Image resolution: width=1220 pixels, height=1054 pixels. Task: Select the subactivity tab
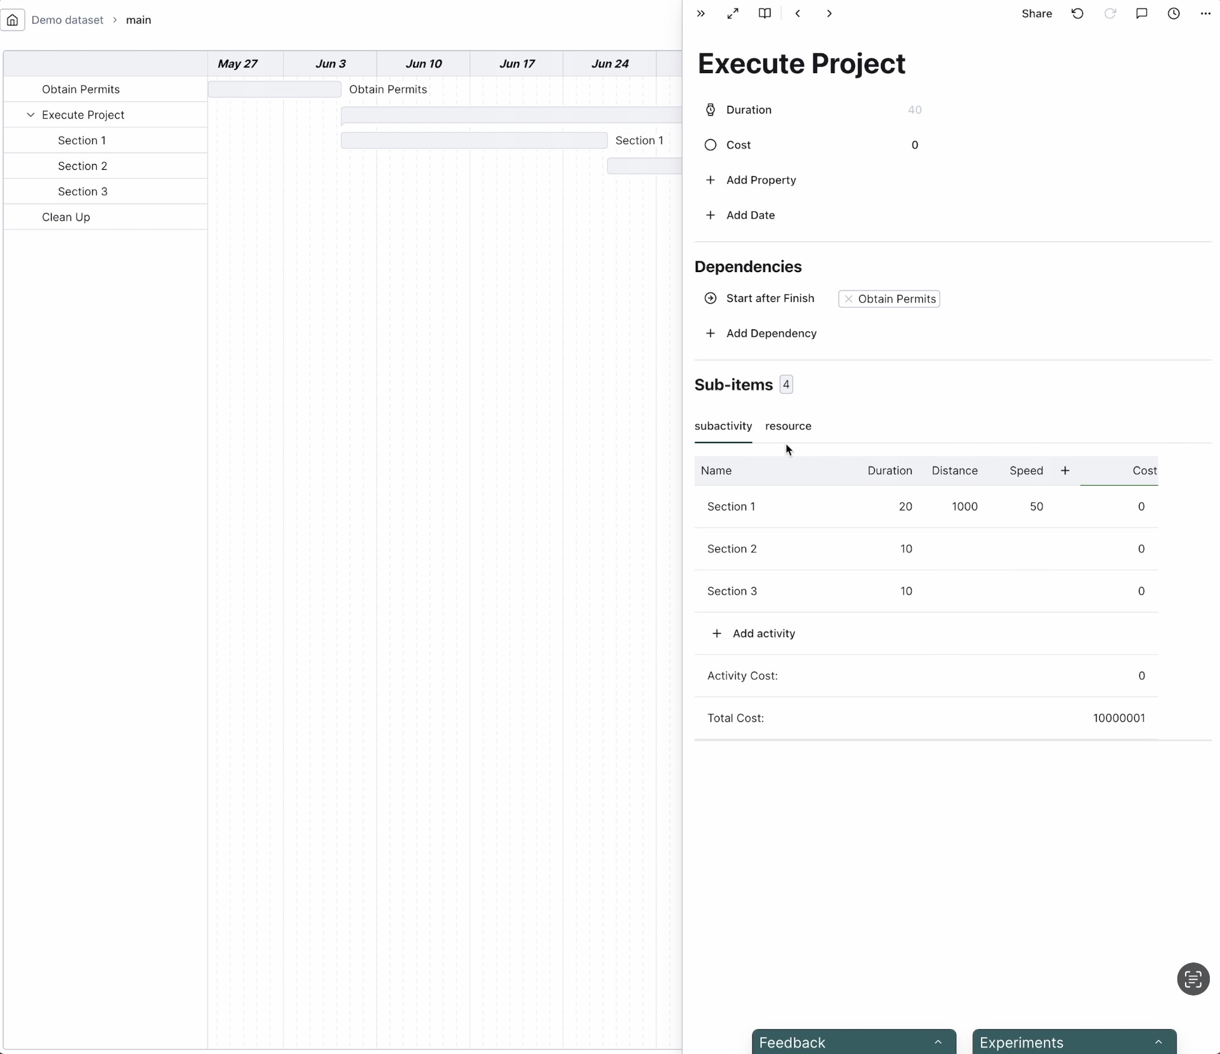tap(723, 426)
